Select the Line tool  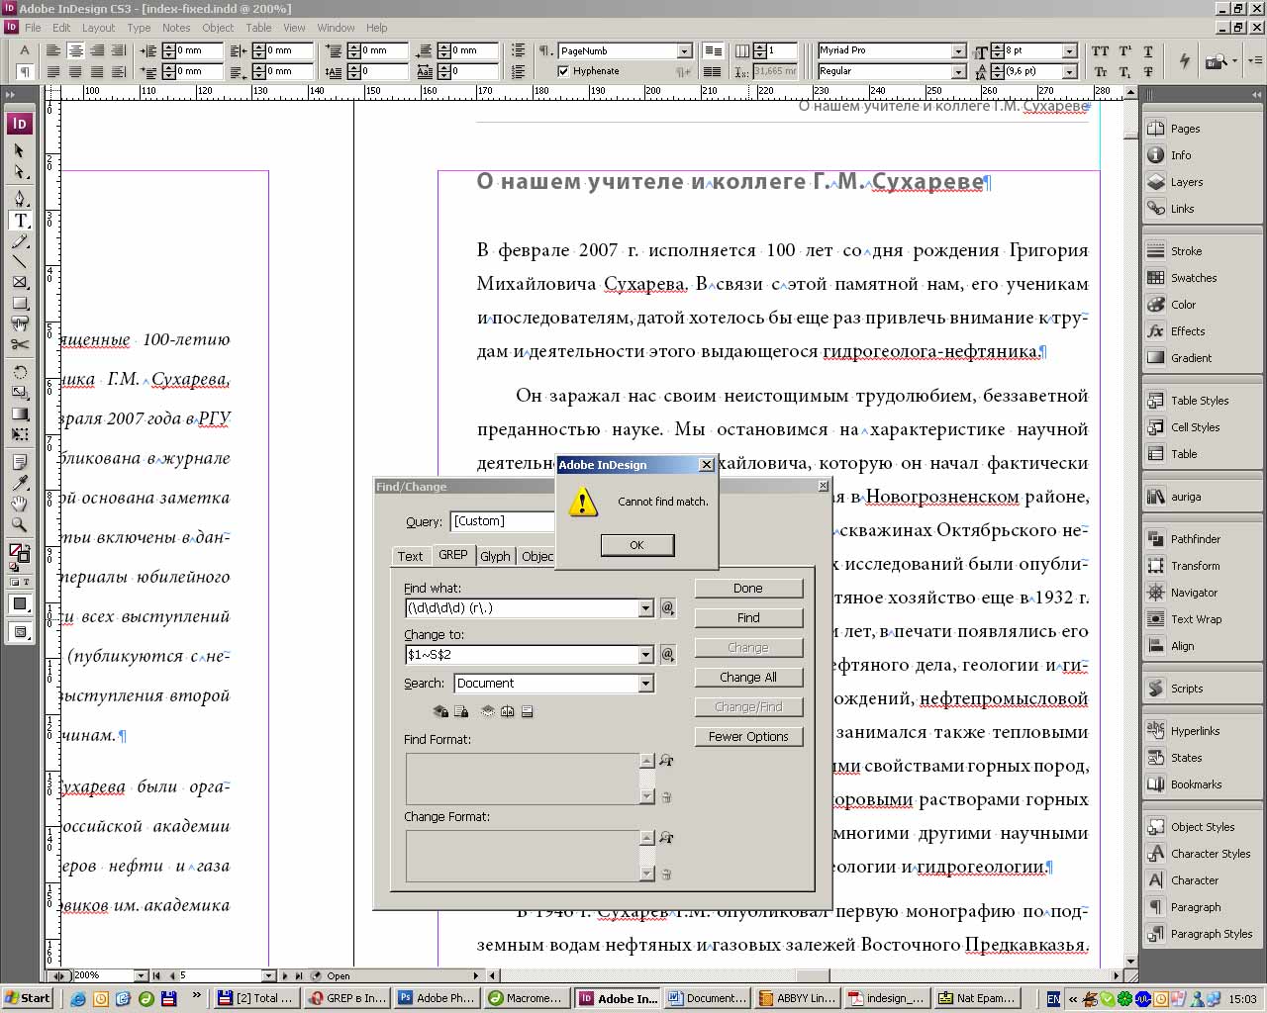[x=20, y=261]
